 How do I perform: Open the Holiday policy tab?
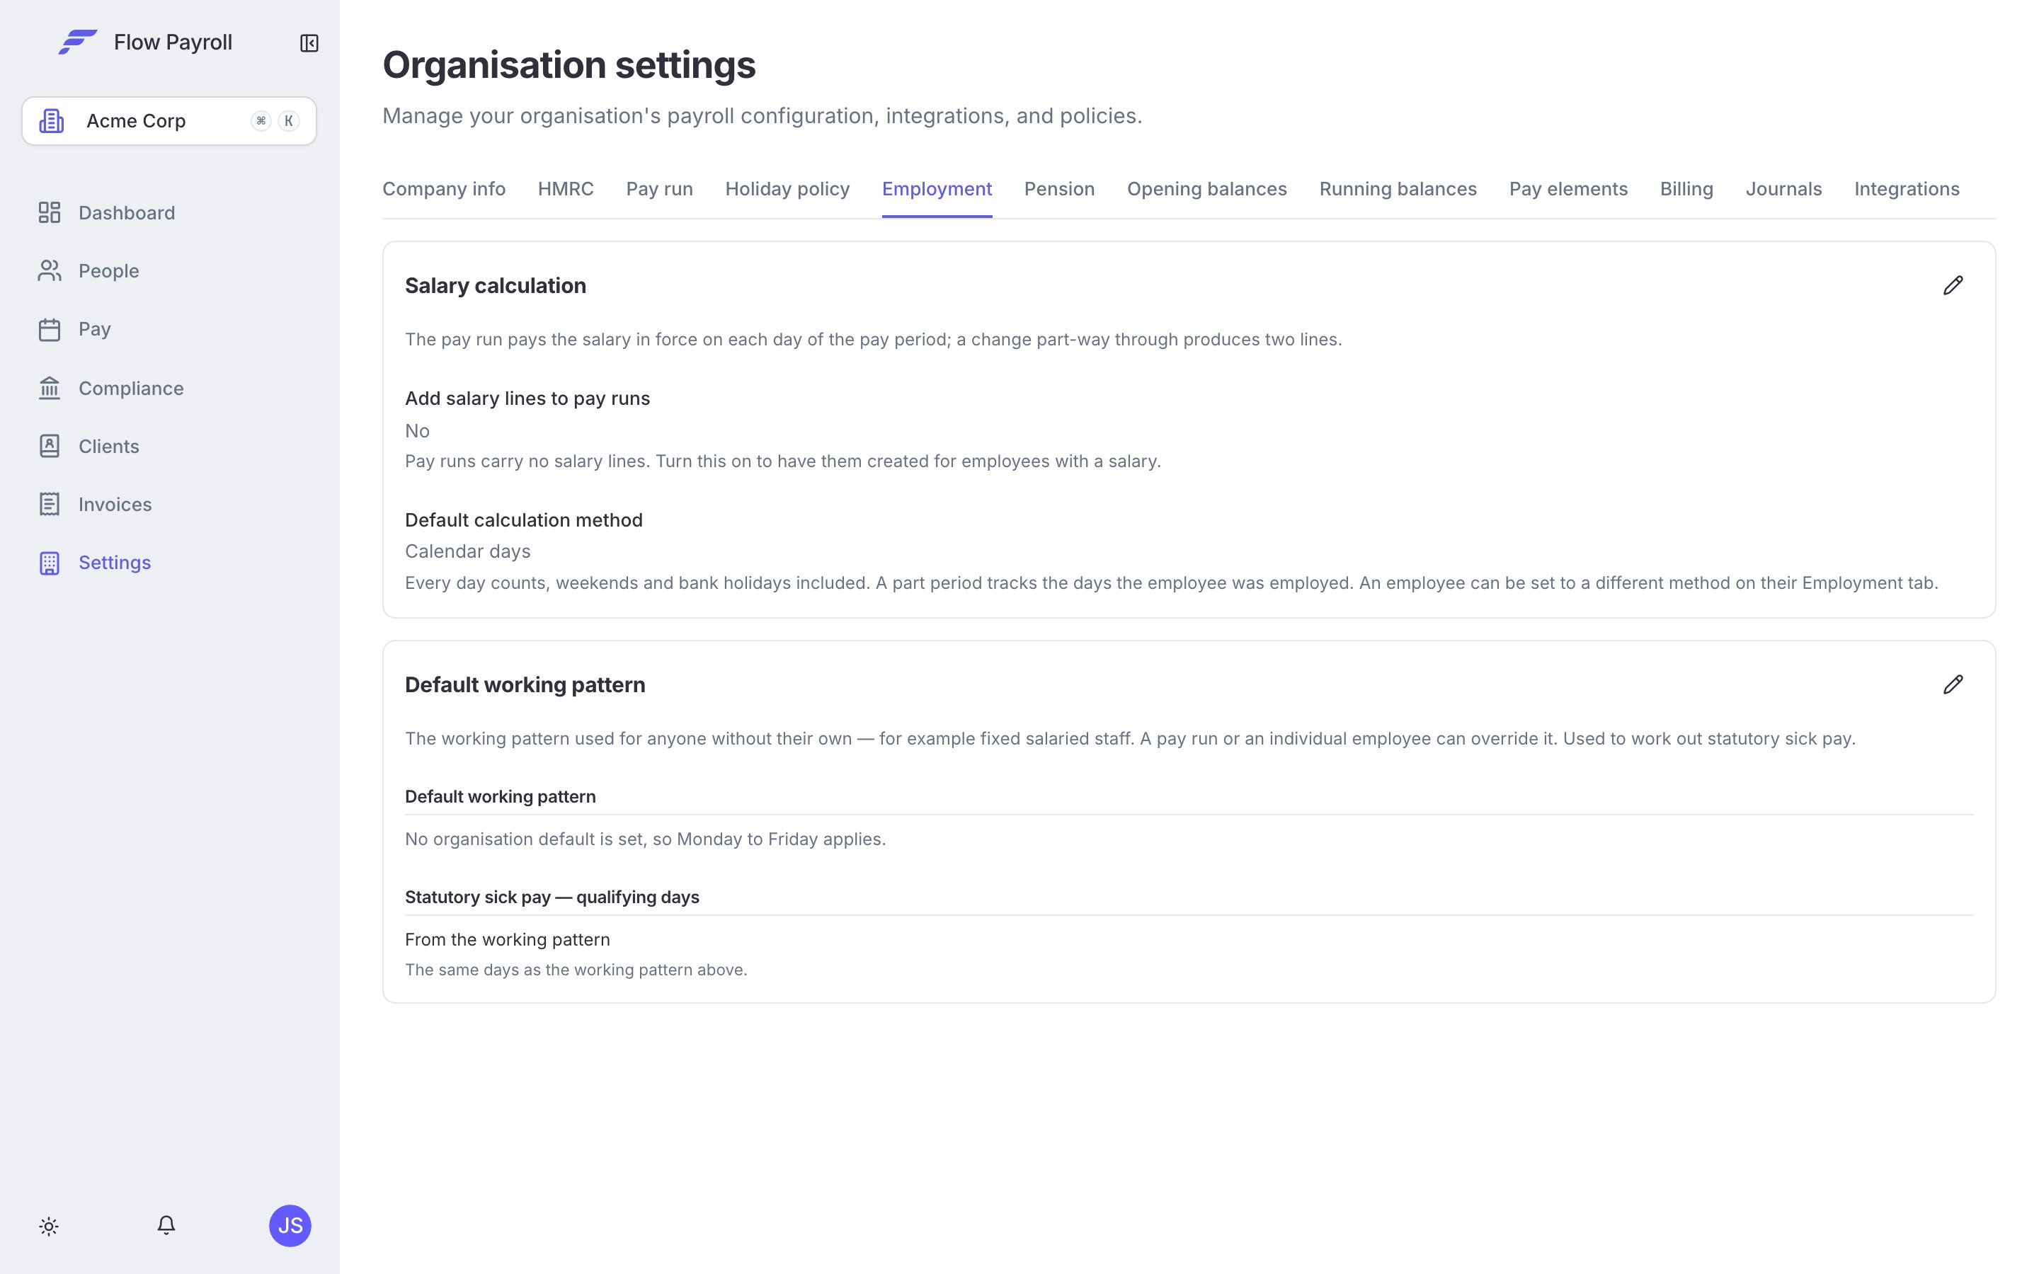tap(787, 189)
